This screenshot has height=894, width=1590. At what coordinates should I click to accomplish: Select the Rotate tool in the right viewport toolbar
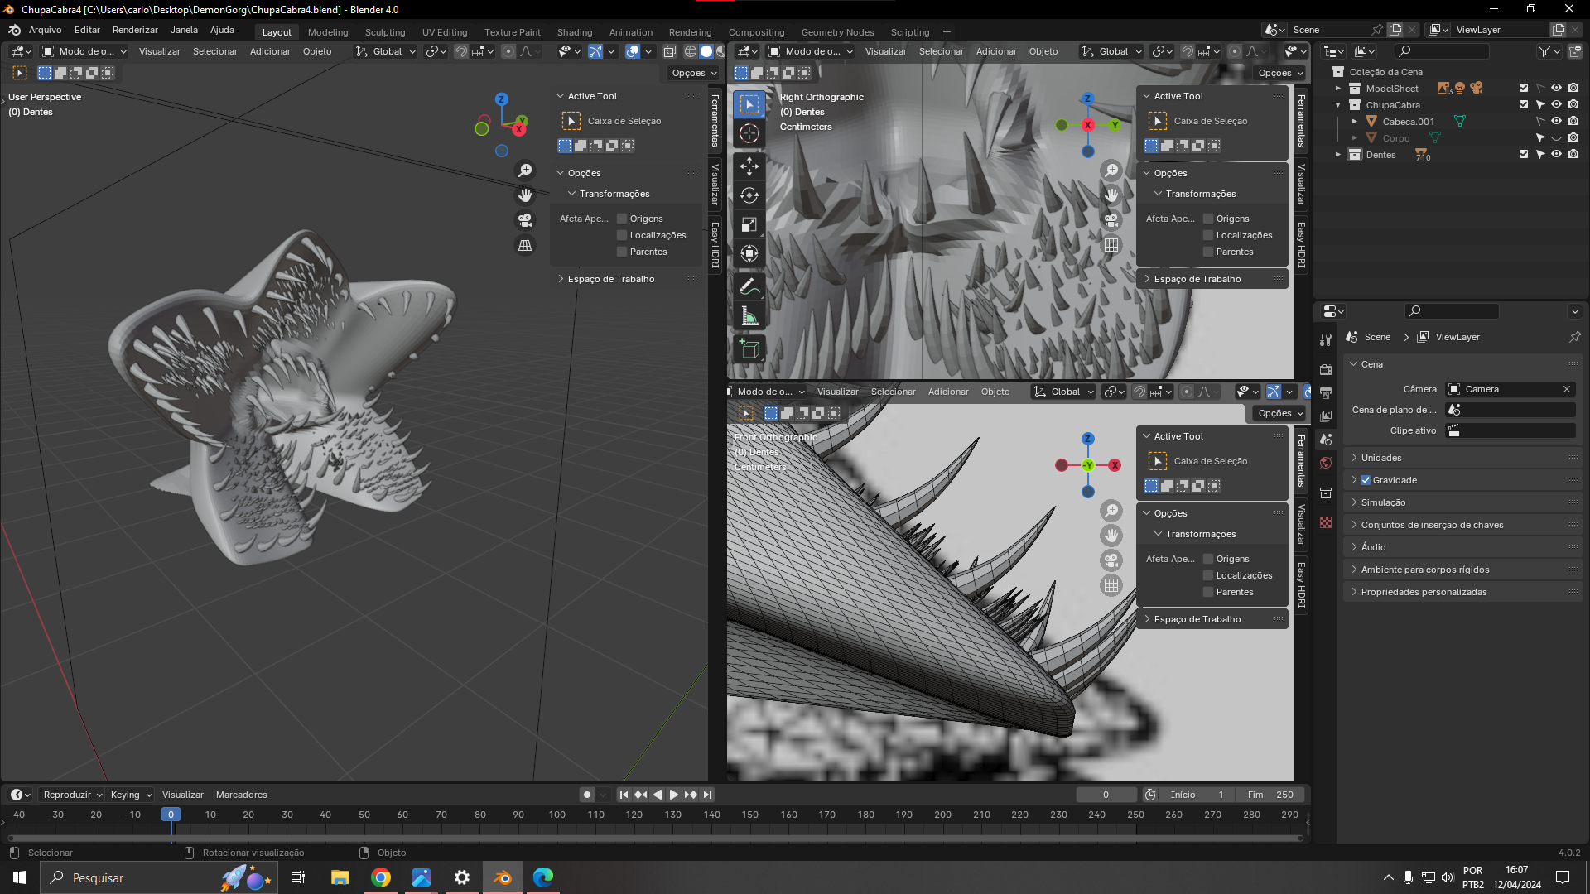[x=749, y=195]
